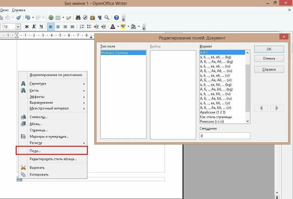Toggle bold Ж formatting

pyautogui.click(x=27, y=27)
